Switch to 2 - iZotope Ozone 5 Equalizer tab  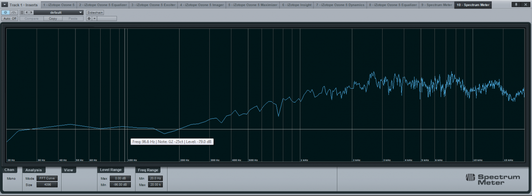click(x=103, y=4)
